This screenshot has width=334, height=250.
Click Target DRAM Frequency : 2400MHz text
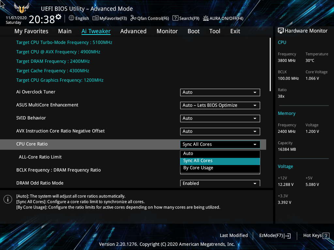53,62
